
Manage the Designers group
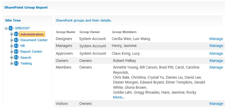(x=216, y=39)
